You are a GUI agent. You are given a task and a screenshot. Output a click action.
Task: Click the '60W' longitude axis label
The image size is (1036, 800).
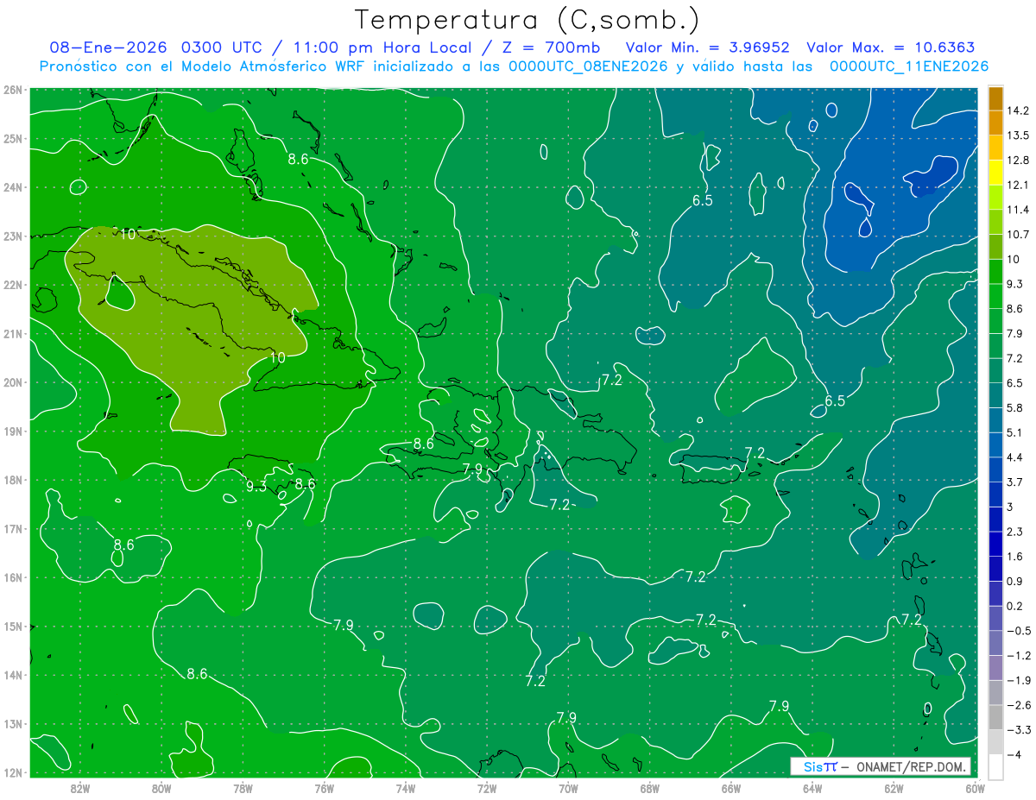975,787
